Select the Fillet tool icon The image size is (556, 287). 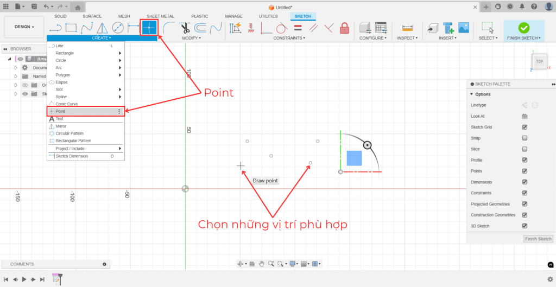click(x=168, y=27)
